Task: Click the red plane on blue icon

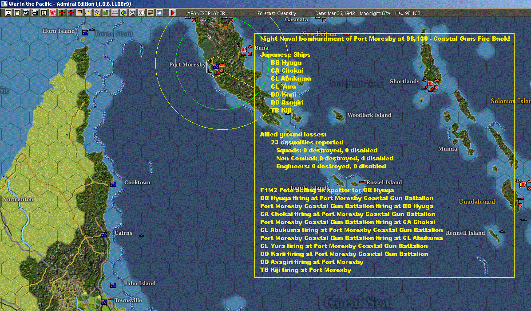Action: tap(71, 13)
